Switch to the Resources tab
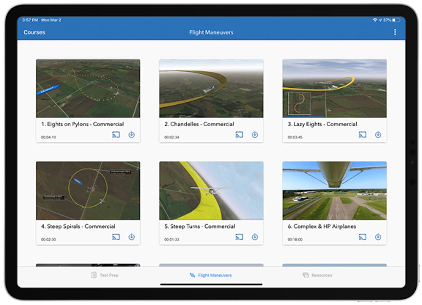The width and height of the screenshot is (422, 305). [318, 275]
